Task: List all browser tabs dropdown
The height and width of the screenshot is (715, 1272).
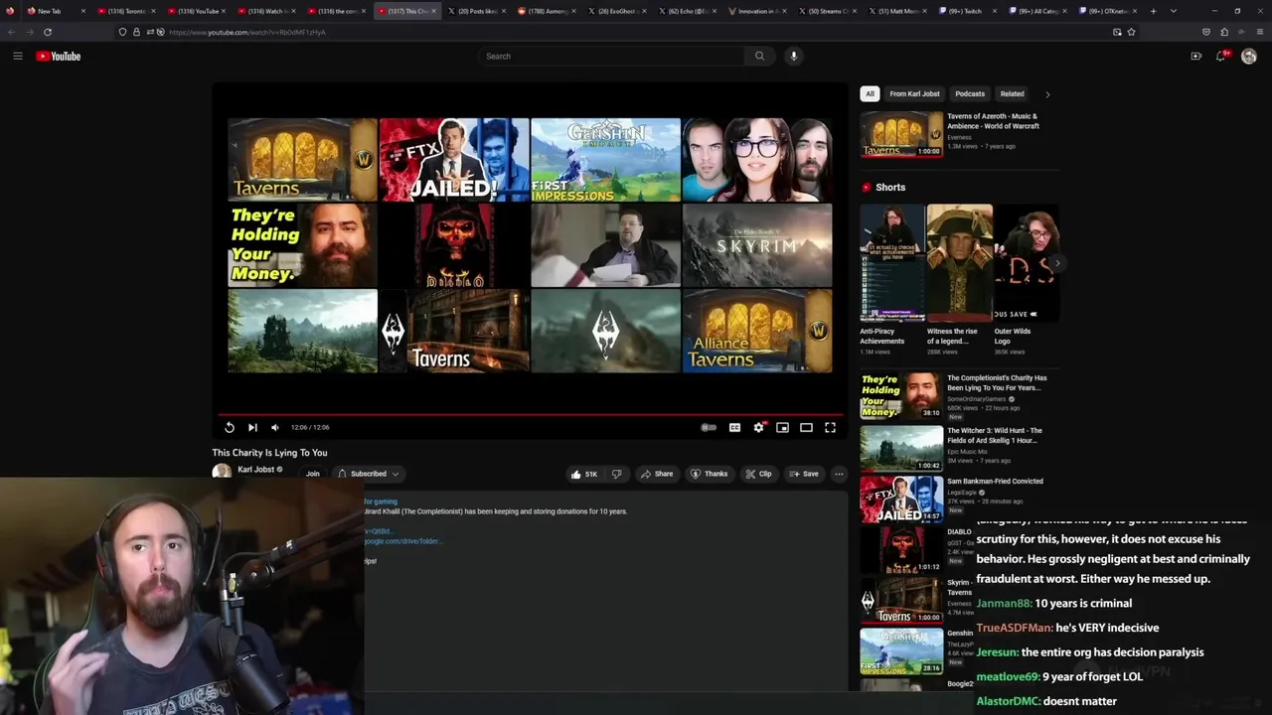Action: click(1173, 11)
